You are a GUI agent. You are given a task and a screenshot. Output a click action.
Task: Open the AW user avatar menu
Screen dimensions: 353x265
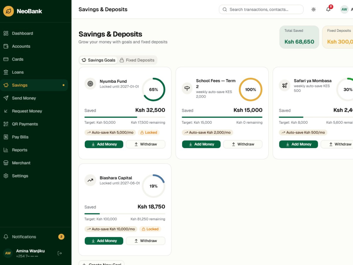tap(344, 10)
